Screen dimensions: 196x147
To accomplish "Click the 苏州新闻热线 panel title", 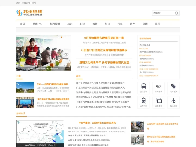I will 145,38.
